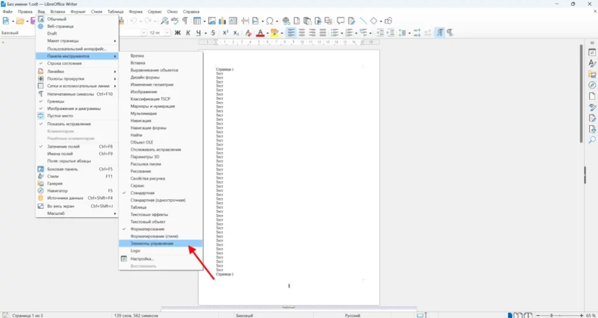Click the Subscript X₂ button
The height and width of the screenshot is (318, 598).
[236, 33]
